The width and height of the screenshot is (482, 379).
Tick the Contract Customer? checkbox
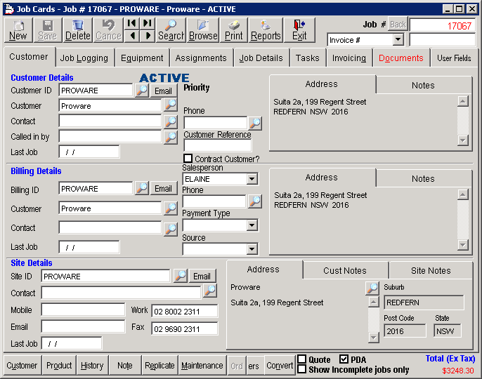[x=188, y=159]
